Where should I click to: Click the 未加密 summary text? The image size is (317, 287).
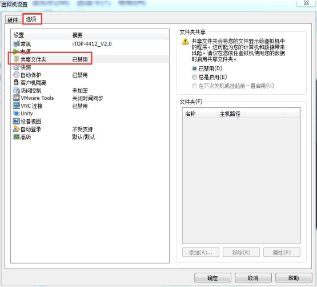80,90
